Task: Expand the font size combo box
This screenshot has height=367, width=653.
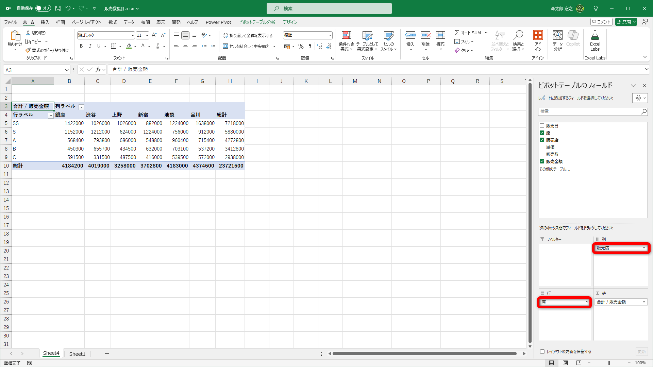Action: click(x=147, y=35)
